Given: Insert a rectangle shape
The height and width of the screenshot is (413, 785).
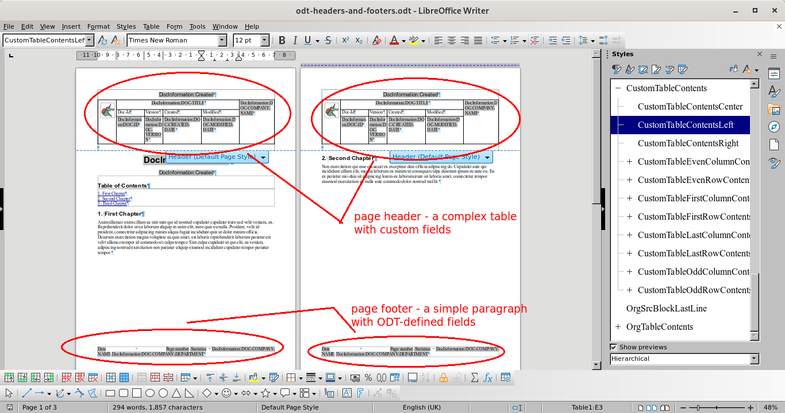Looking at the screenshot, I should click(110, 393).
